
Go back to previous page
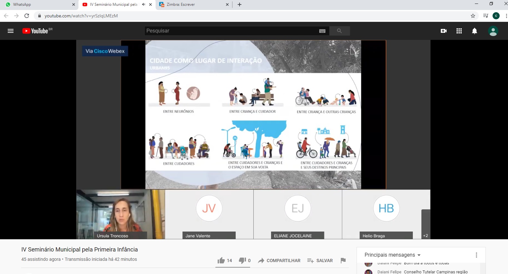(6, 16)
